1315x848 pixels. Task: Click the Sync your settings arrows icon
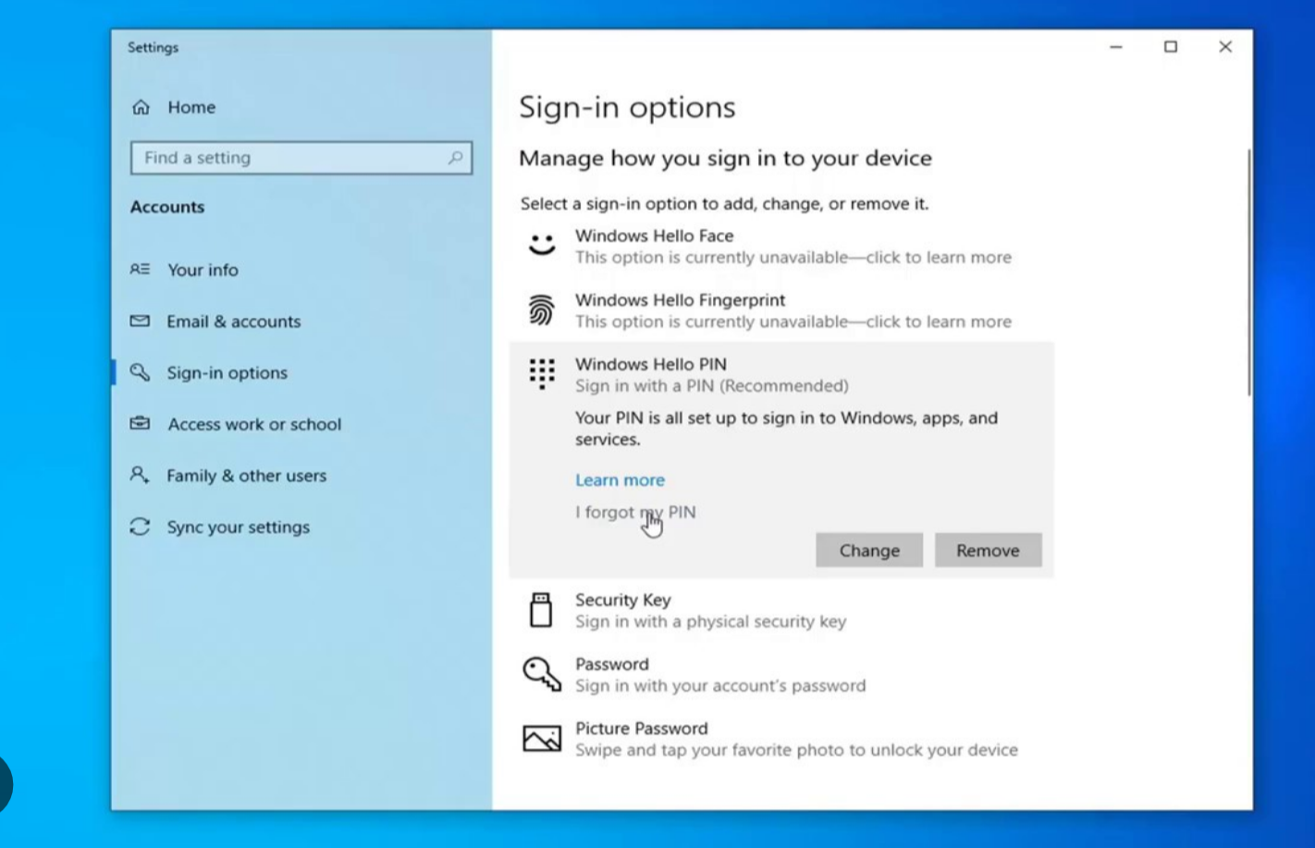[140, 527]
